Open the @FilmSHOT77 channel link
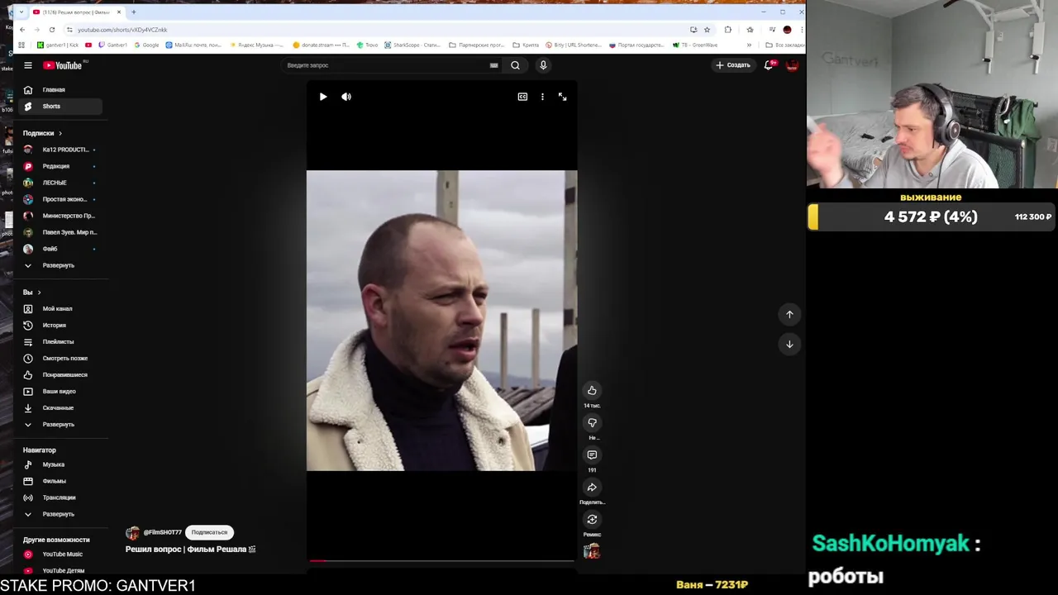This screenshot has width=1058, height=595. click(162, 532)
